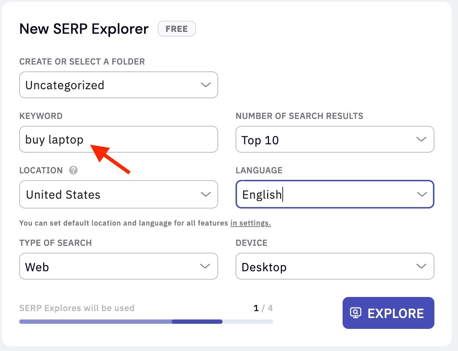This screenshot has width=458, height=351.
Task: Click the chevron arrow in the Top 10 box
Action: 421,139
